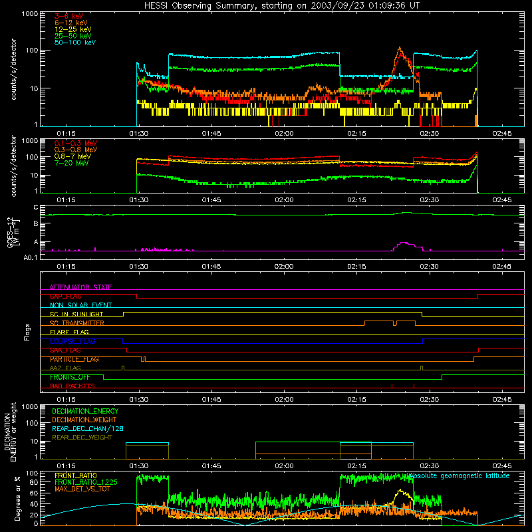Click the yellow FRONT_RATIO peak near 02:24
The image size is (532, 532).
click(x=401, y=491)
